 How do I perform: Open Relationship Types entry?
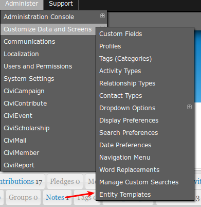[145, 83]
